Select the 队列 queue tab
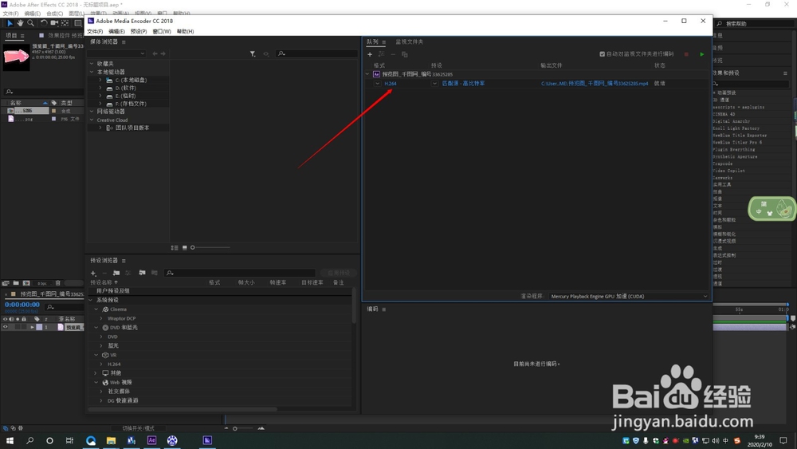The height and width of the screenshot is (449, 797). (x=372, y=41)
